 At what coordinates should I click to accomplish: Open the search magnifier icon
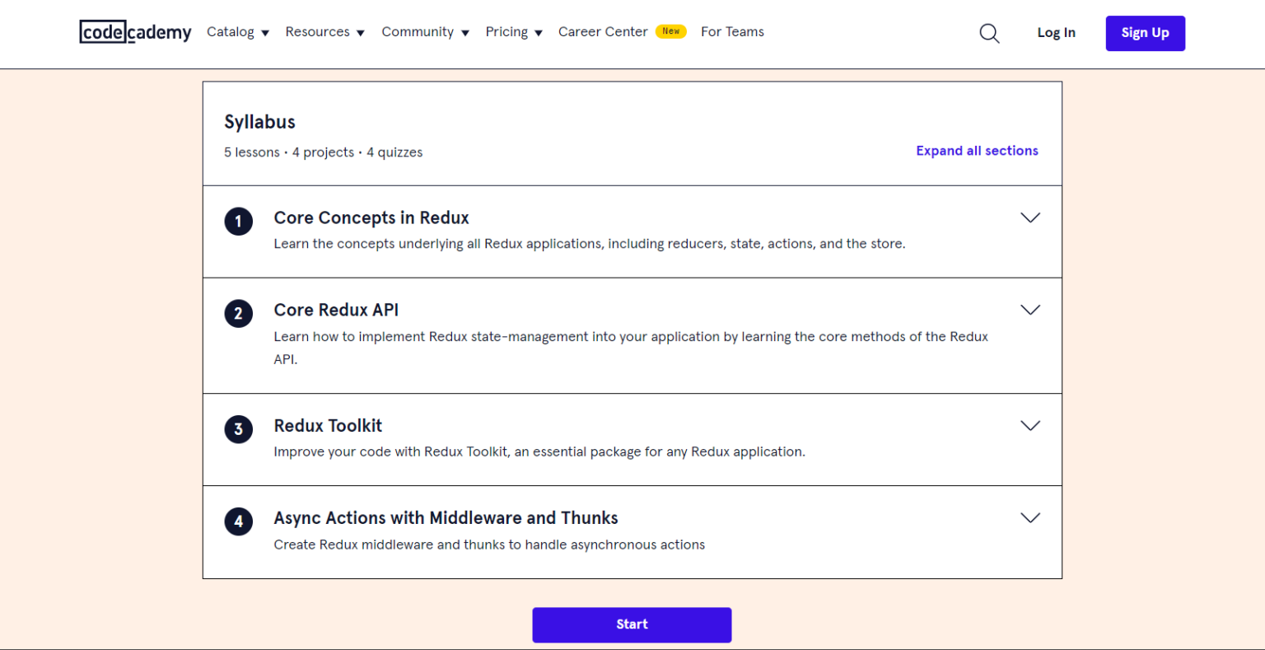pos(989,33)
